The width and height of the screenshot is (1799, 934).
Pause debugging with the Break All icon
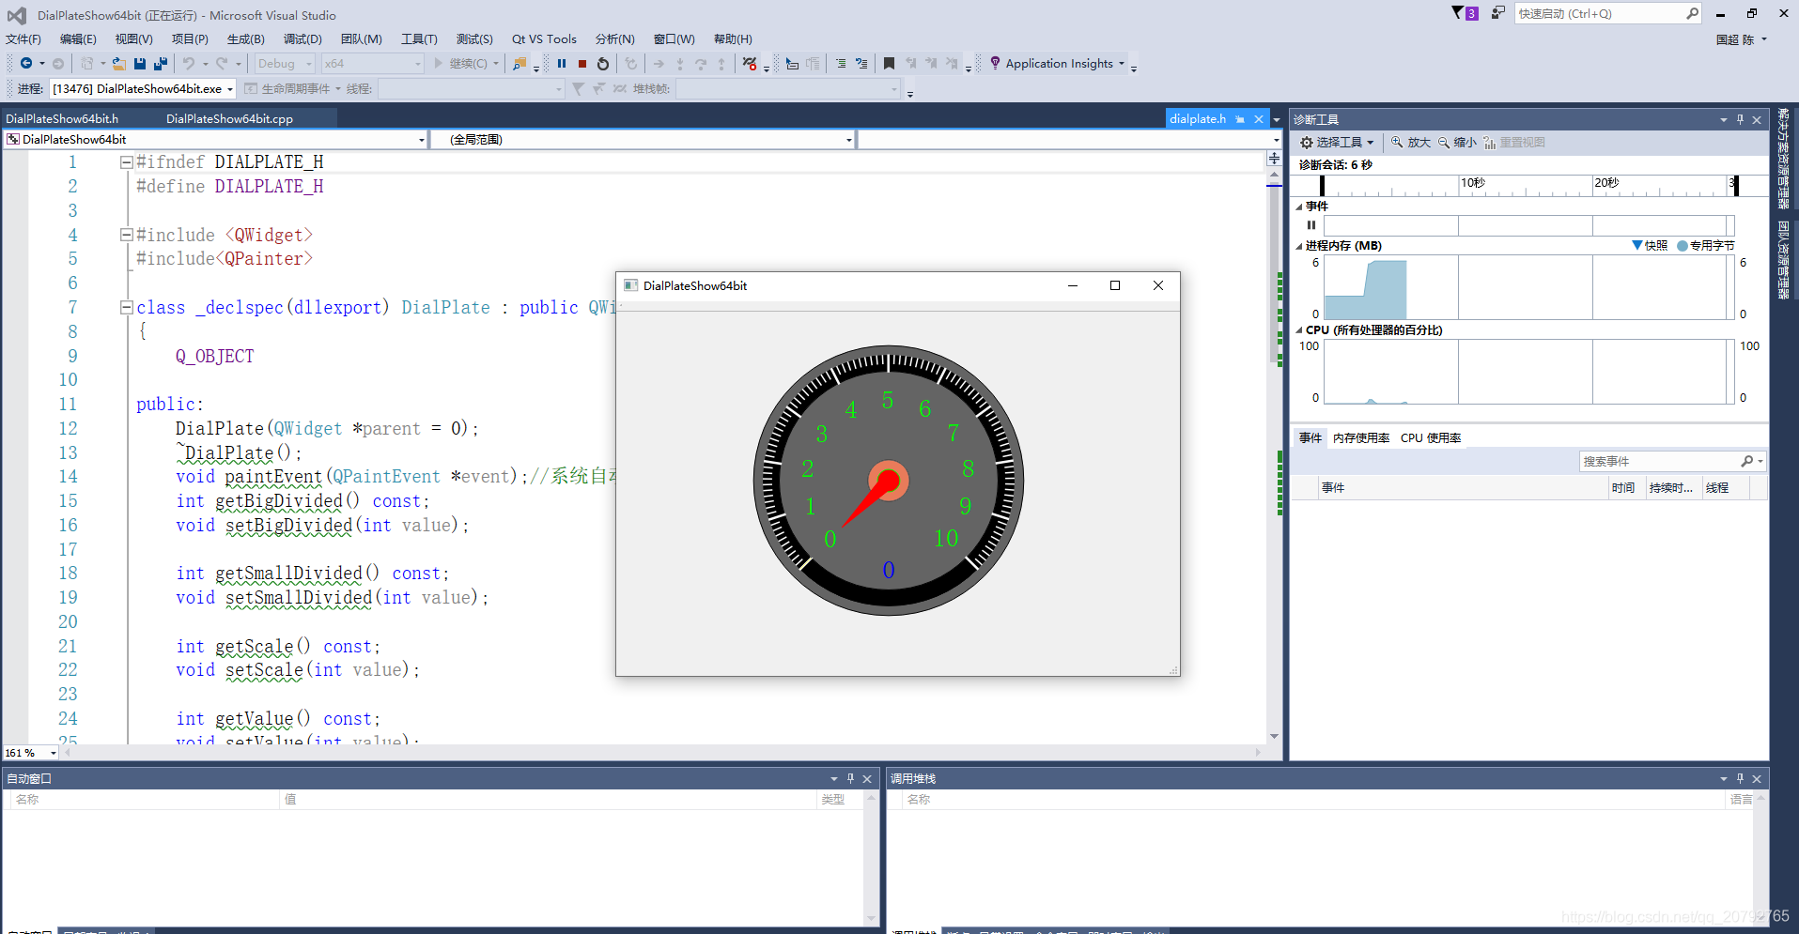tap(562, 64)
